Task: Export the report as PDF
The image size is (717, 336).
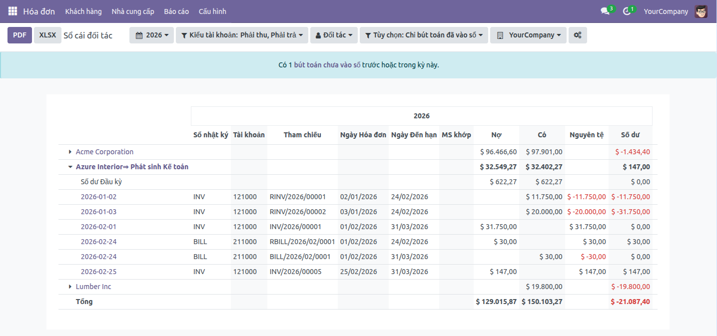Action: (19, 35)
